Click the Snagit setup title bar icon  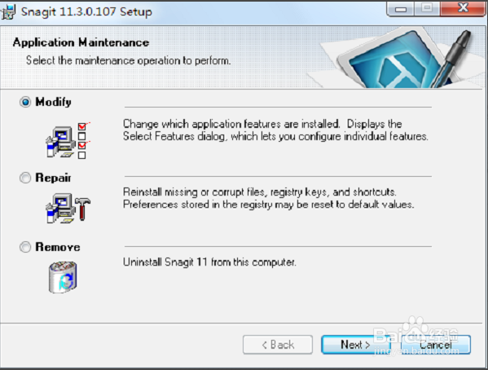click(8, 12)
